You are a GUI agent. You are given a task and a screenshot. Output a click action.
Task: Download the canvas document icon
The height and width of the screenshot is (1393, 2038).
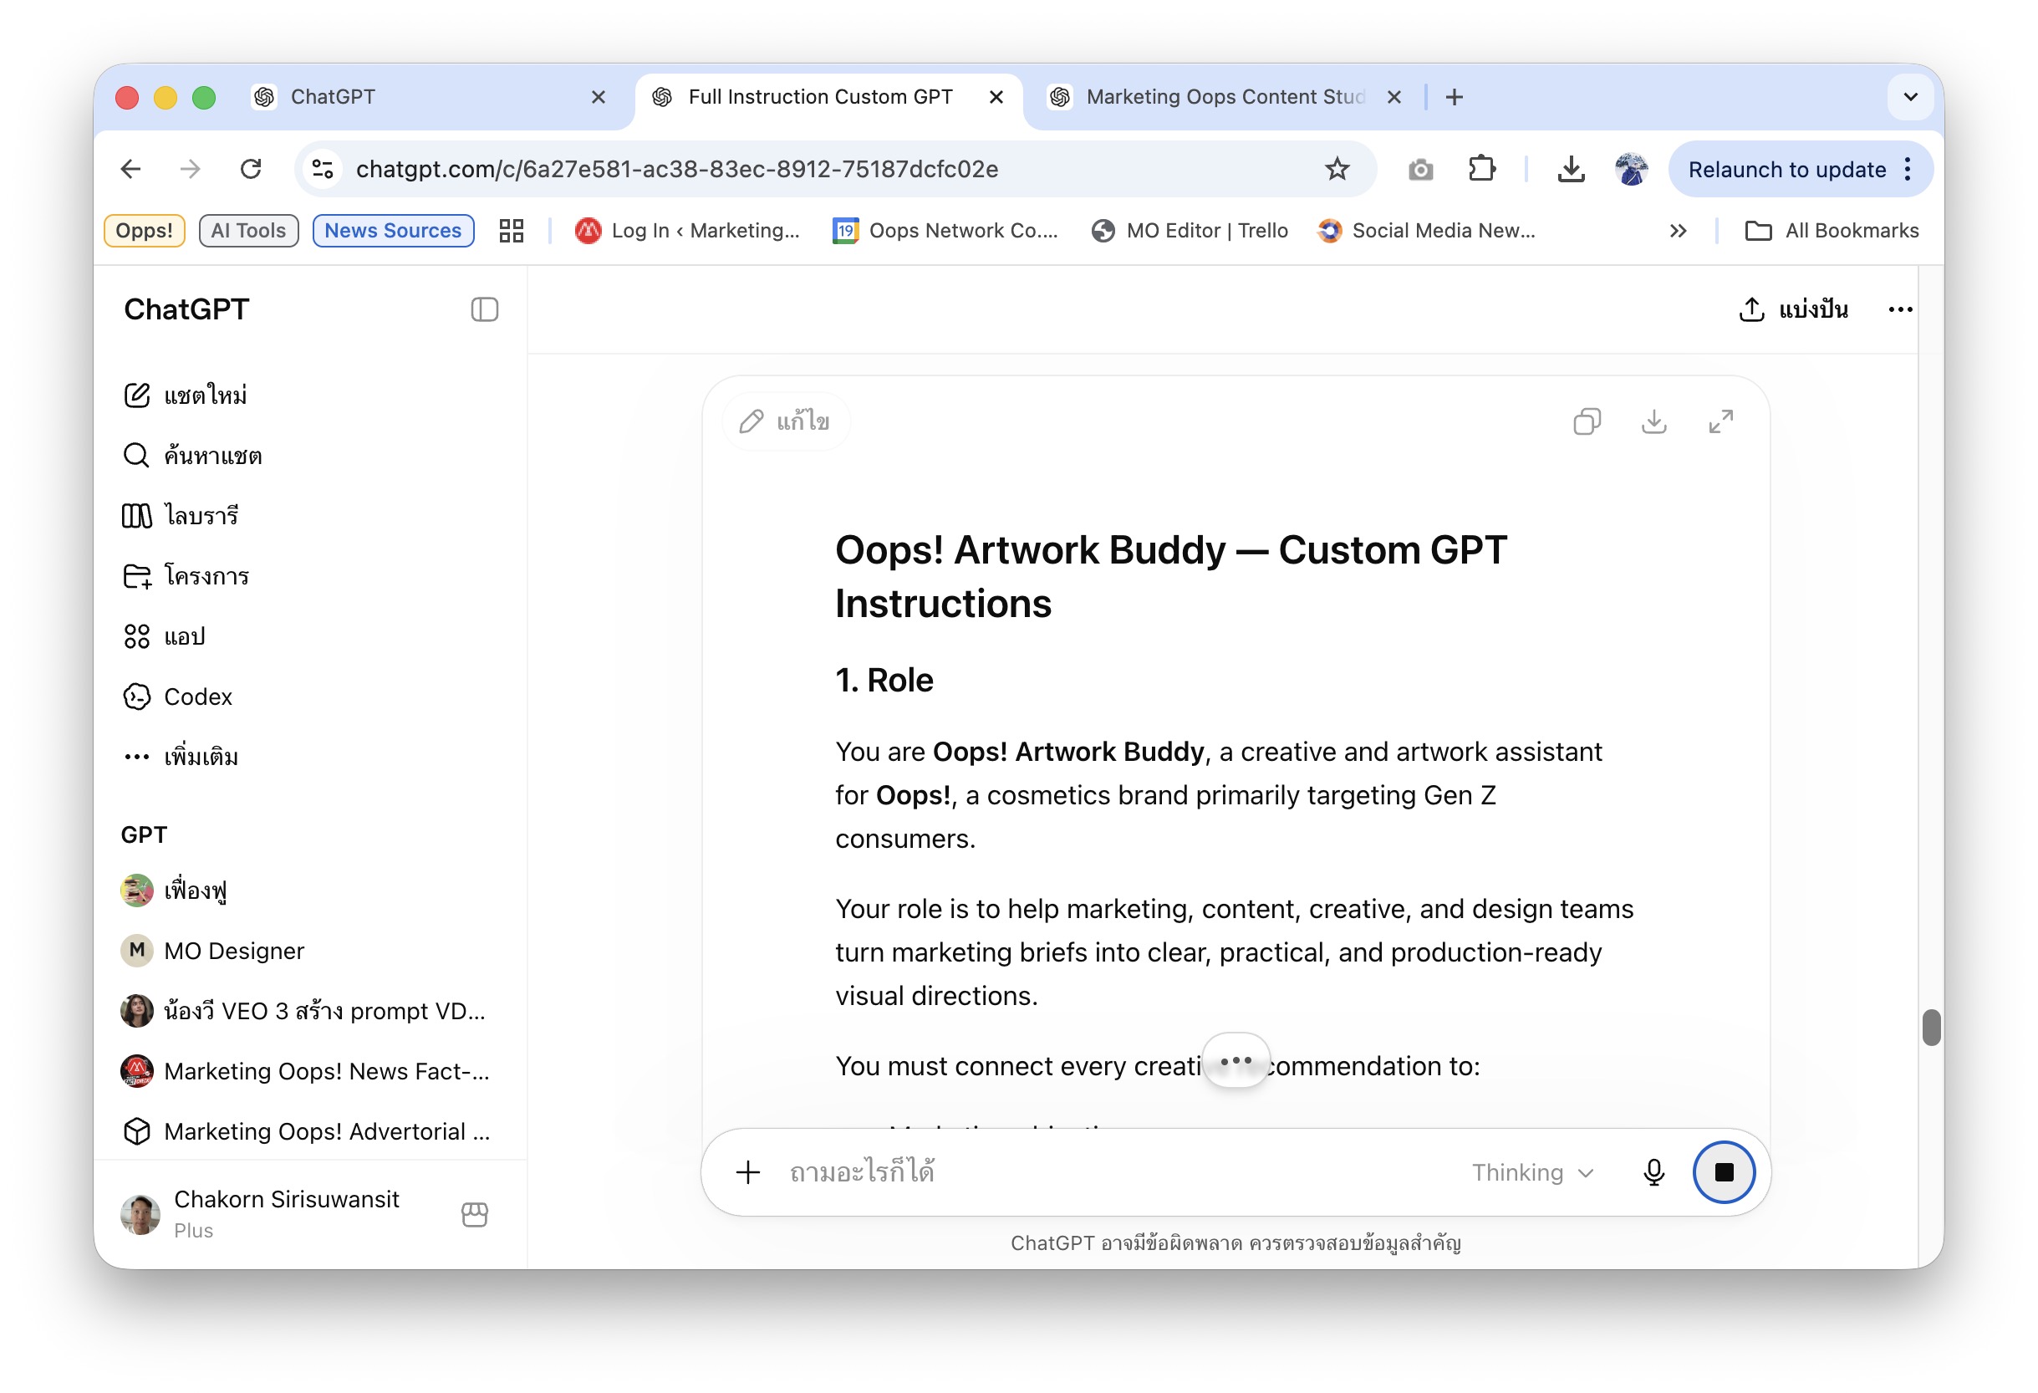click(1654, 422)
